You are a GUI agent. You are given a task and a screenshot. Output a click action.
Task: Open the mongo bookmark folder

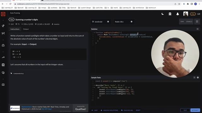coord(42,8)
